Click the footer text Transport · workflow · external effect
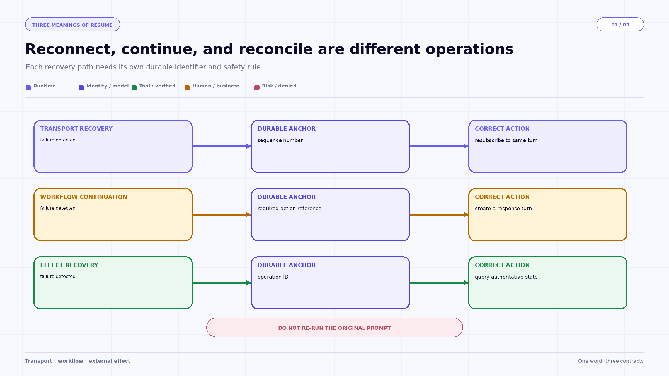This screenshot has width=669, height=376. point(78,361)
